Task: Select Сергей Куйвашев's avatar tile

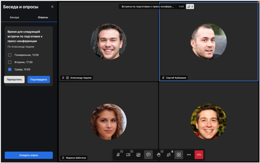Action: 209,41
